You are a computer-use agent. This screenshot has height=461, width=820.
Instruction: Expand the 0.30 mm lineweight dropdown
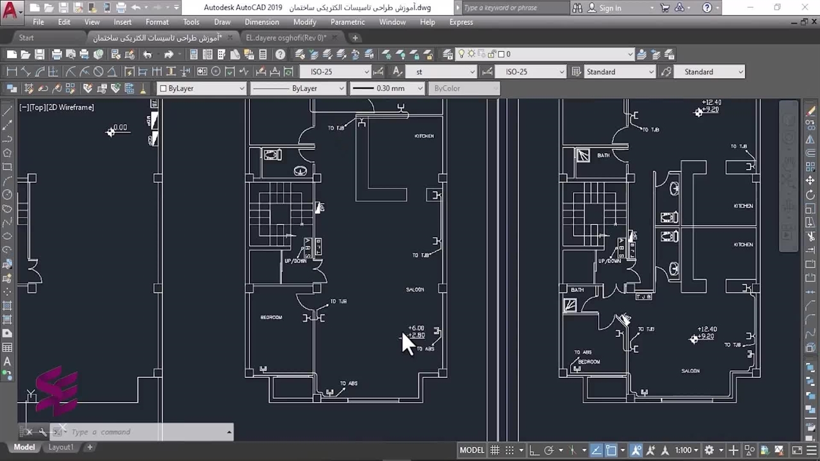click(420, 88)
